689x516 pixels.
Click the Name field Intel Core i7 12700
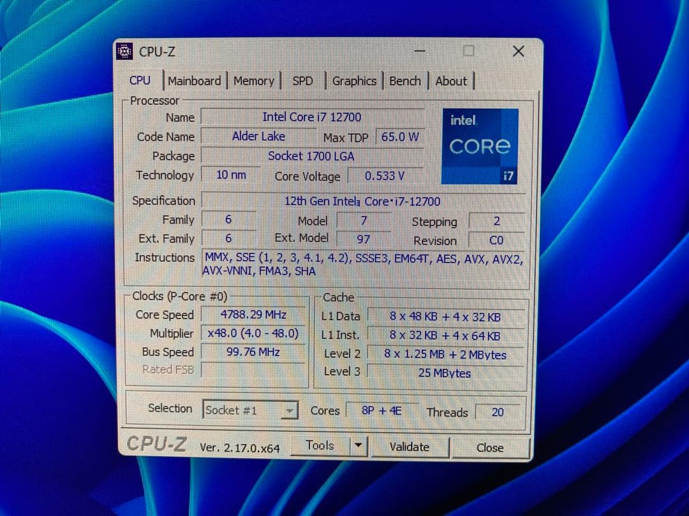[x=312, y=117]
